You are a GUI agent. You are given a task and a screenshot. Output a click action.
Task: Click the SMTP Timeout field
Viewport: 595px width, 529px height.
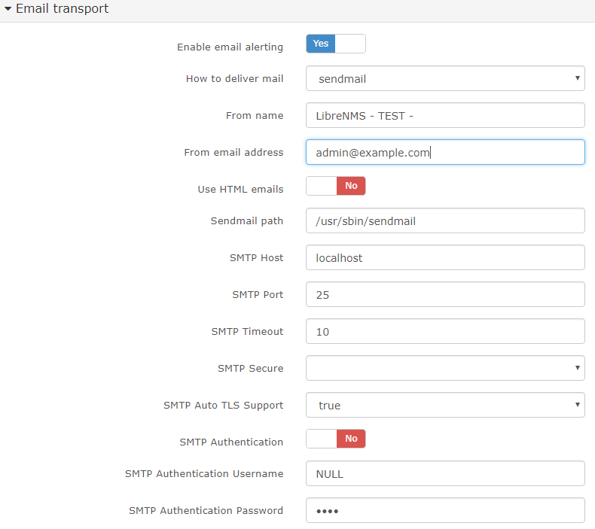coord(445,331)
